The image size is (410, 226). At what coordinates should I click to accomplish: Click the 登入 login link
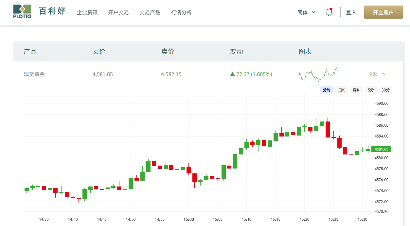351,12
